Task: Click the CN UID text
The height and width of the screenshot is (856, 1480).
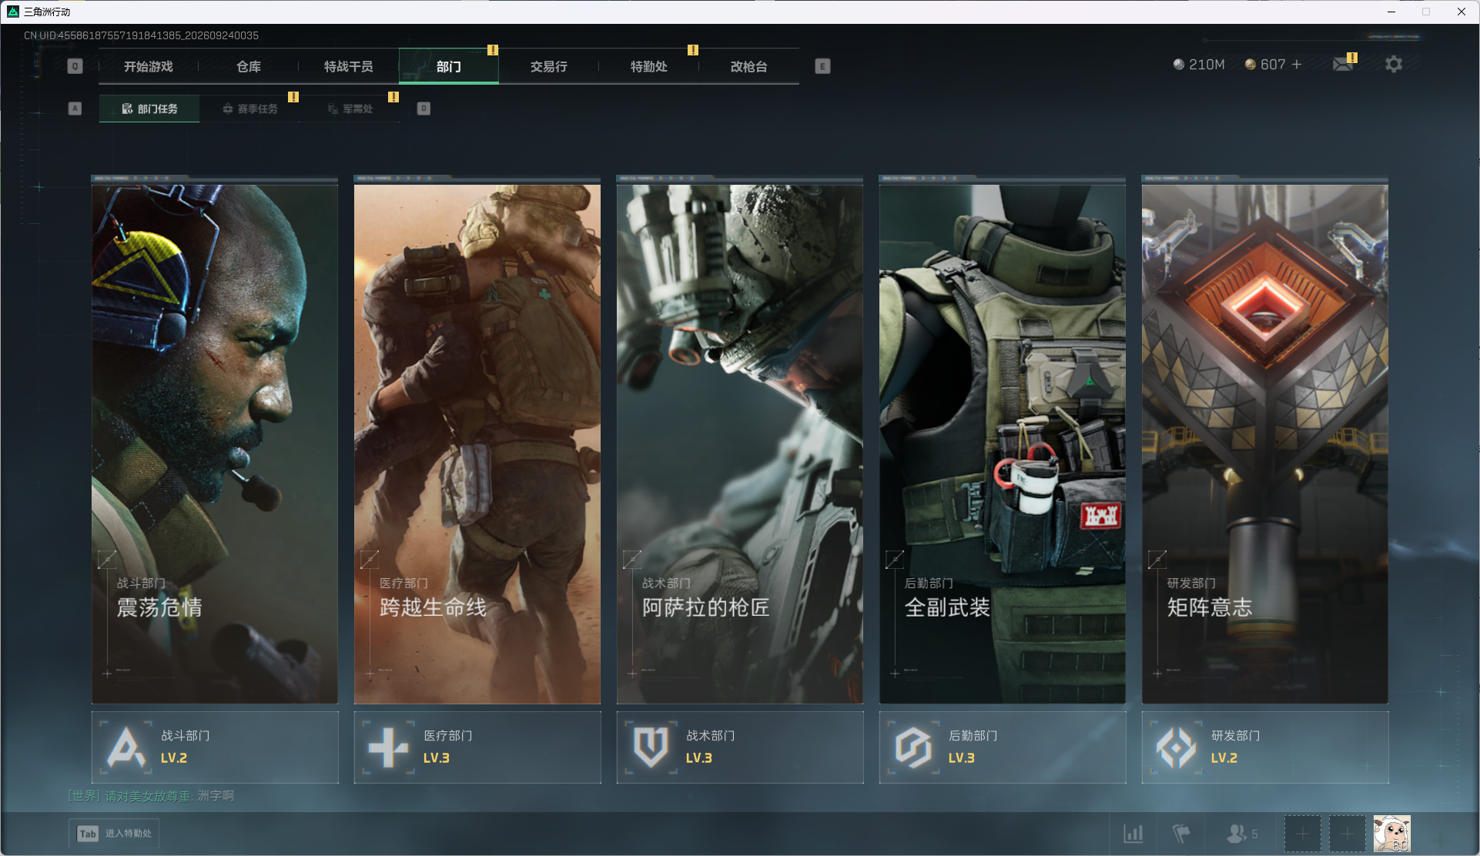Action: tap(141, 35)
